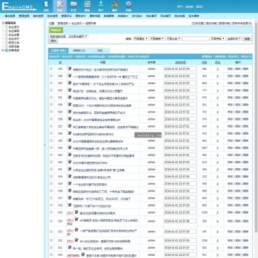
Task: Click the edit icon in row ID 528
Action: 70,118
